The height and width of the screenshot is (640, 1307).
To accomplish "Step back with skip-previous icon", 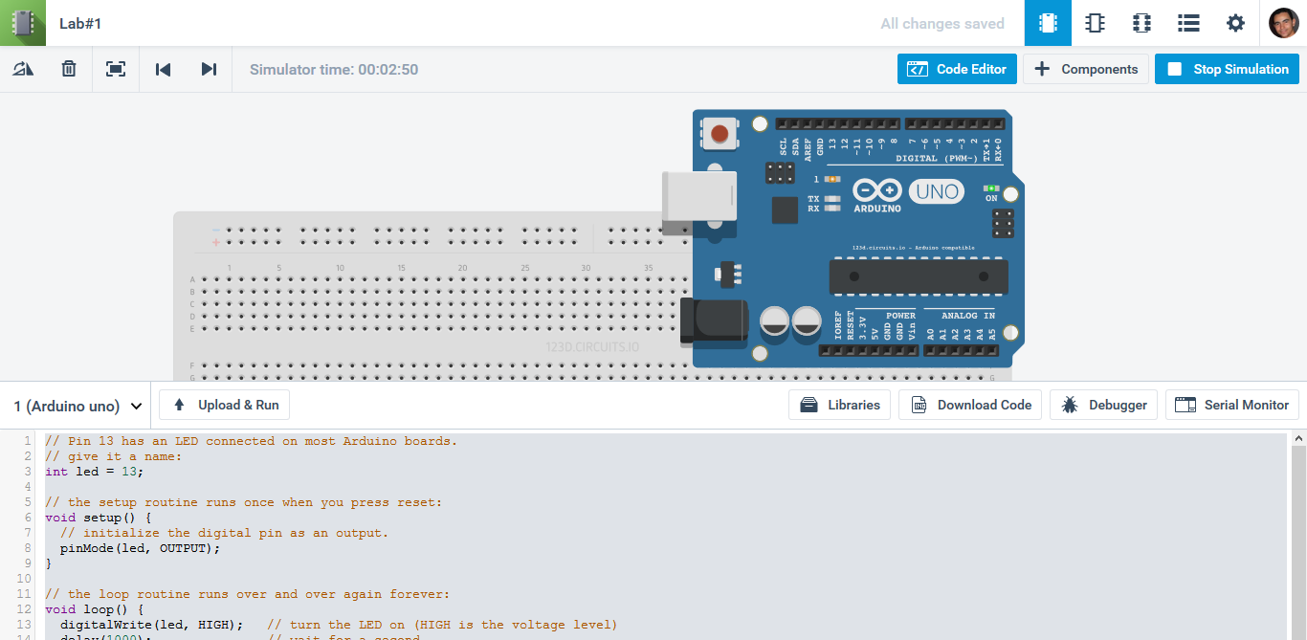I will click(x=163, y=69).
